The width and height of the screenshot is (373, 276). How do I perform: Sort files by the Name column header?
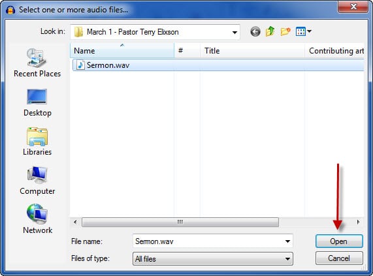click(122, 50)
